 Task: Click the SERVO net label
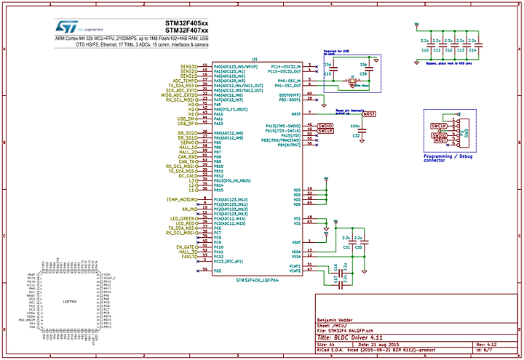tap(188, 143)
